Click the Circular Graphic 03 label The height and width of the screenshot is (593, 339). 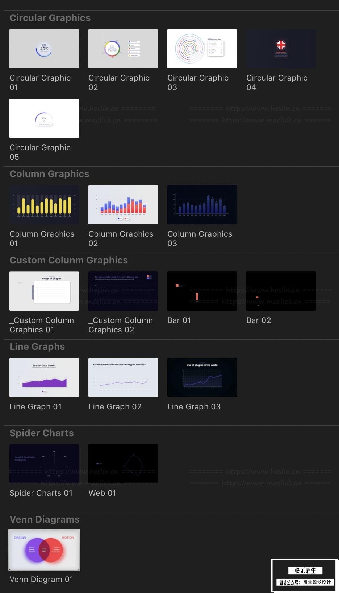(198, 82)
